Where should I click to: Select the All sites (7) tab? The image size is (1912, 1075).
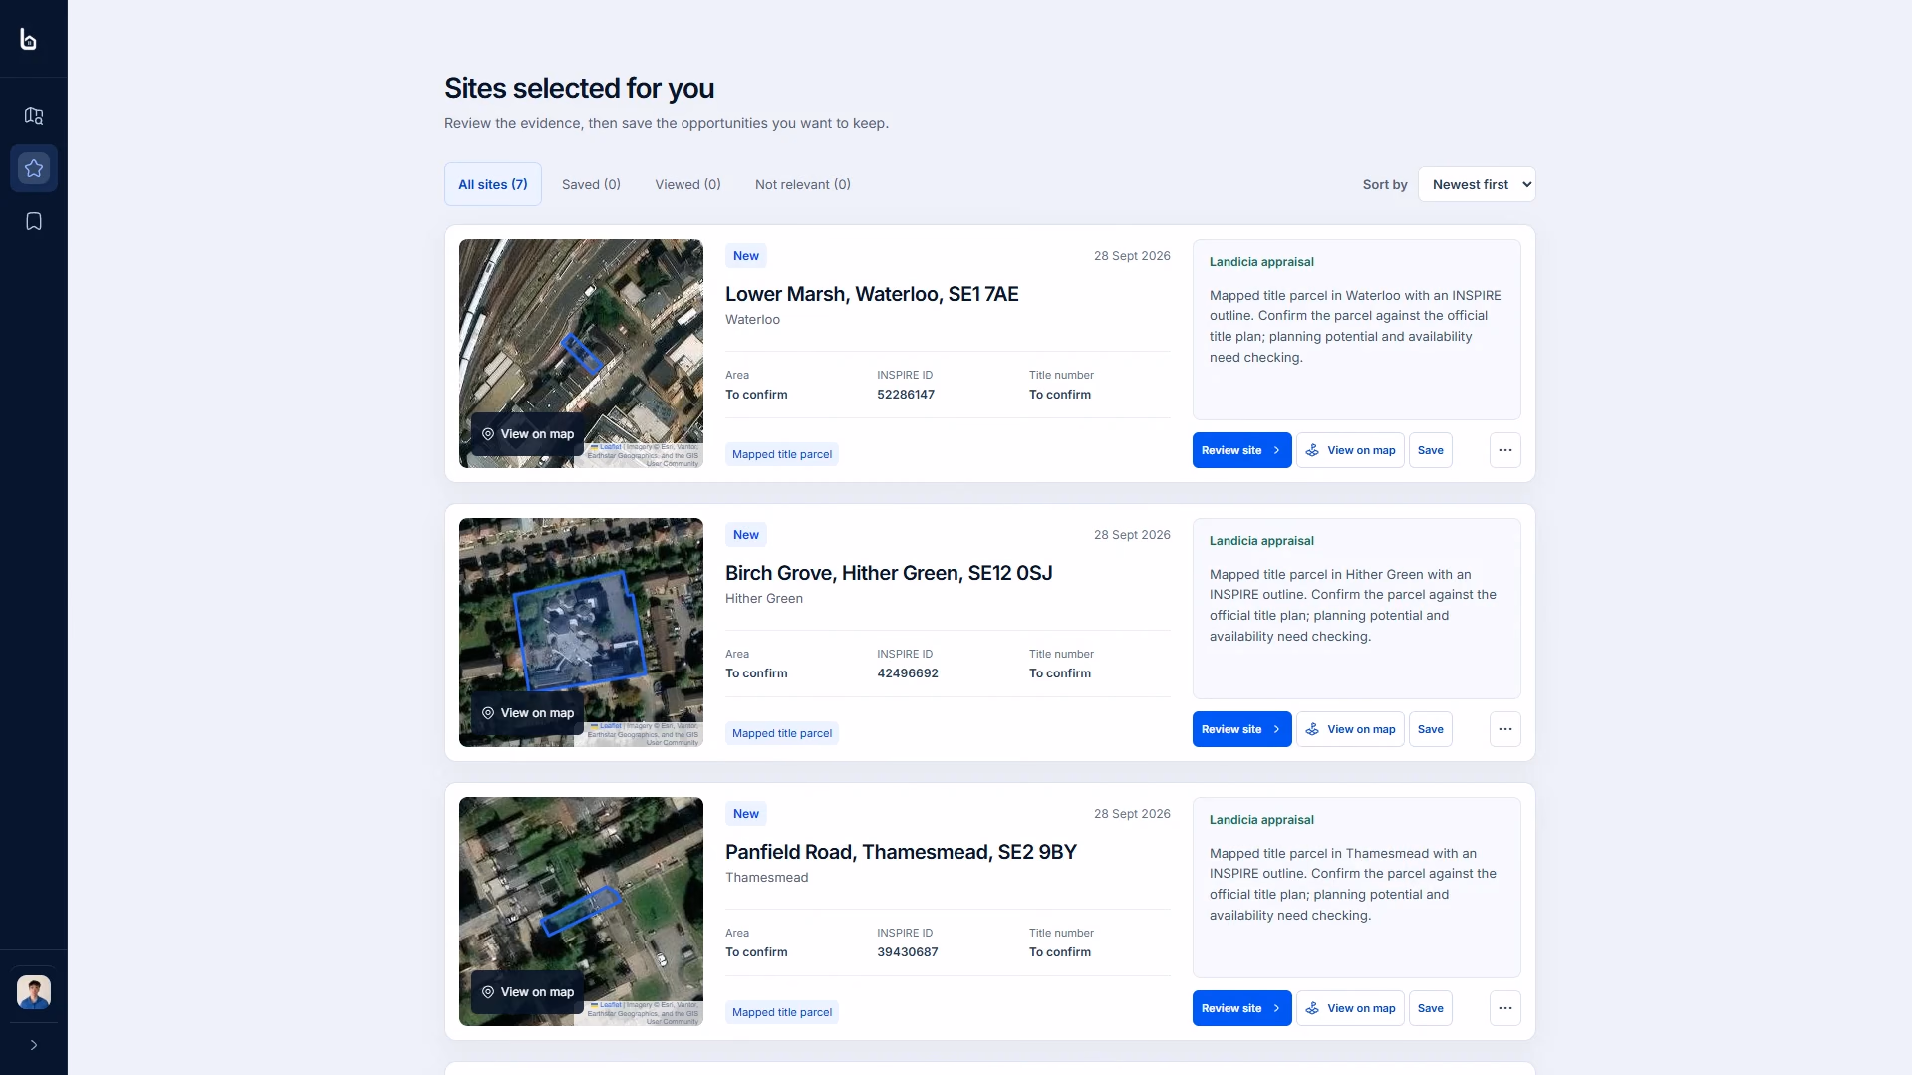[493, 184]
